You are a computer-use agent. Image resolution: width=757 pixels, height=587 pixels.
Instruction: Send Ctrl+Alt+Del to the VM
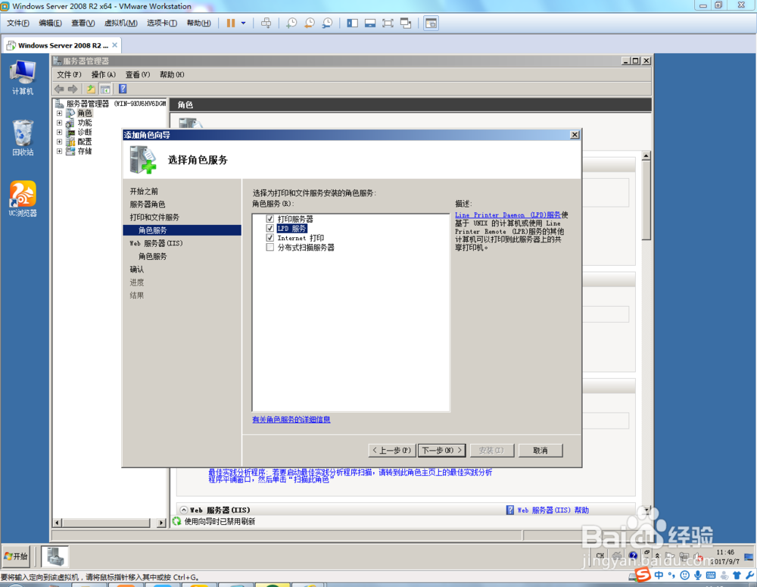pos(266,23)
